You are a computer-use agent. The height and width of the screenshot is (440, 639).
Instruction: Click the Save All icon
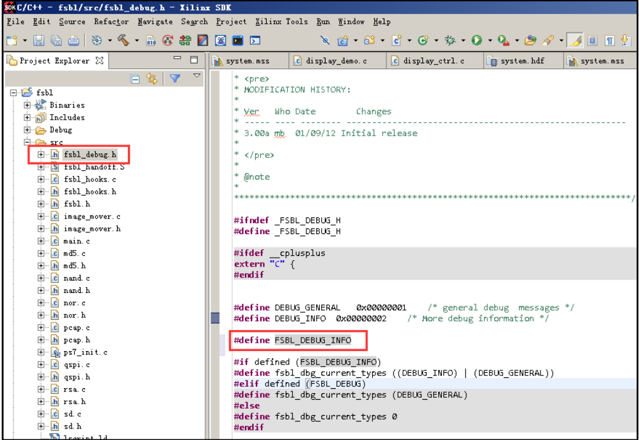click(x=56, y=40)
